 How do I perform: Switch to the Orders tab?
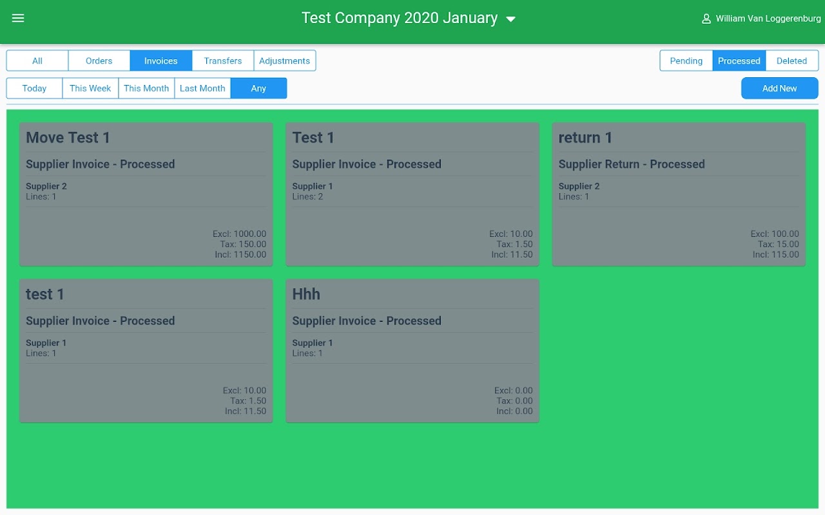99,61
